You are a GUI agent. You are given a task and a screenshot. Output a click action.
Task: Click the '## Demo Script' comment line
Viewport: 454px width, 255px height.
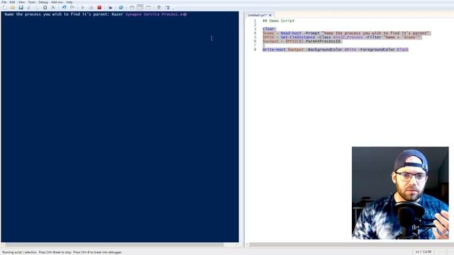click(279, 21)
